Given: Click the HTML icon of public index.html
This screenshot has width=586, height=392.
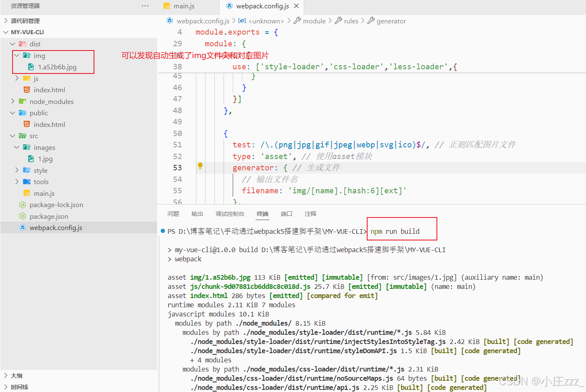Looking at the screenshot, I should [27, 124].
